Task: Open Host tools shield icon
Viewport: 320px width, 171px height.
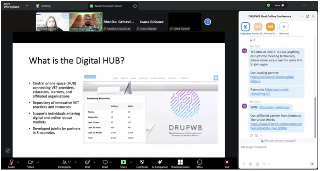Action: tap(142, 162)
